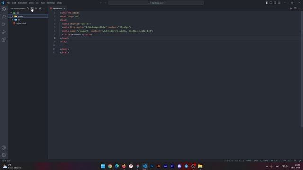
Task: Click the Prettier status bar item
Action: [x=287, y=161]
